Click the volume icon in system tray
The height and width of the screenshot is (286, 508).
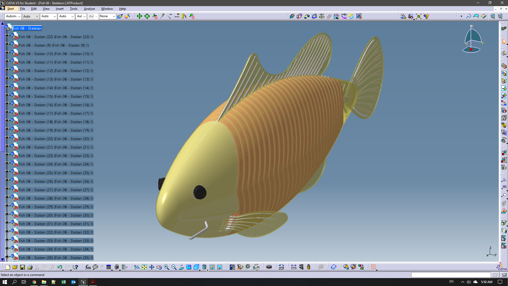(469, 282)
